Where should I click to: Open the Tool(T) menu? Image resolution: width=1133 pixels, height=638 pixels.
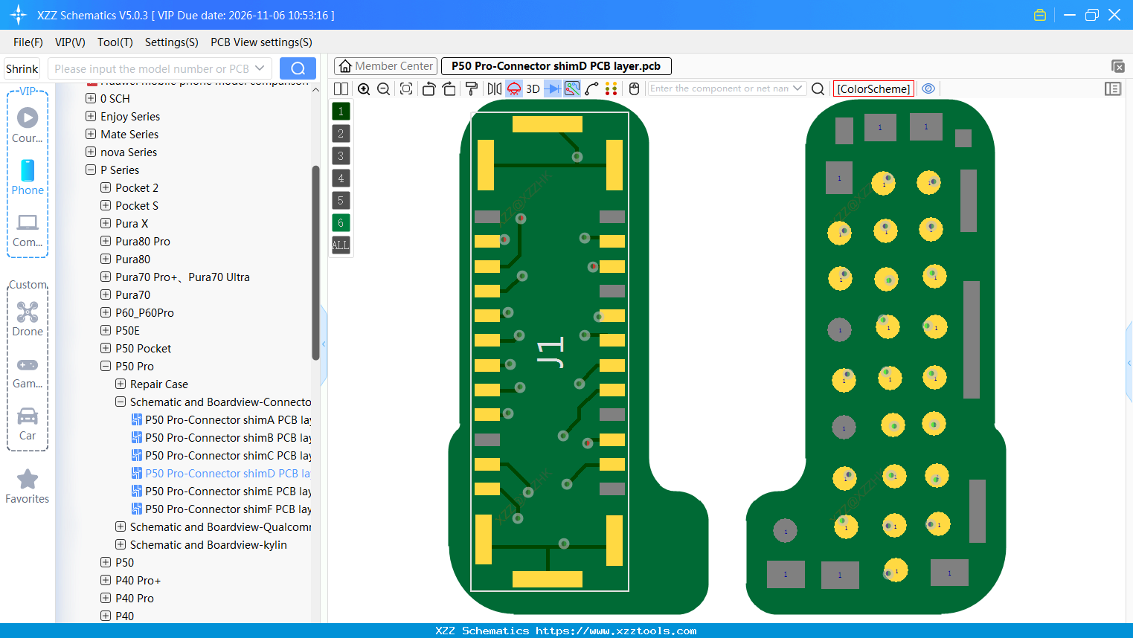(x=115, y=42)
